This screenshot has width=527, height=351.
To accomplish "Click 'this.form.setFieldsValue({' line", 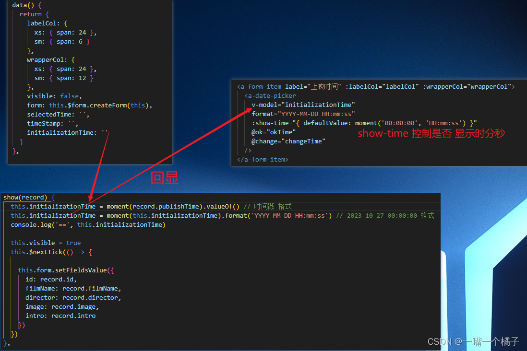I will [x=66, y=270].
